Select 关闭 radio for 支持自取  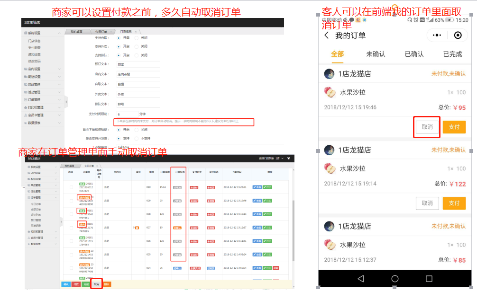(x=137, y=37)
